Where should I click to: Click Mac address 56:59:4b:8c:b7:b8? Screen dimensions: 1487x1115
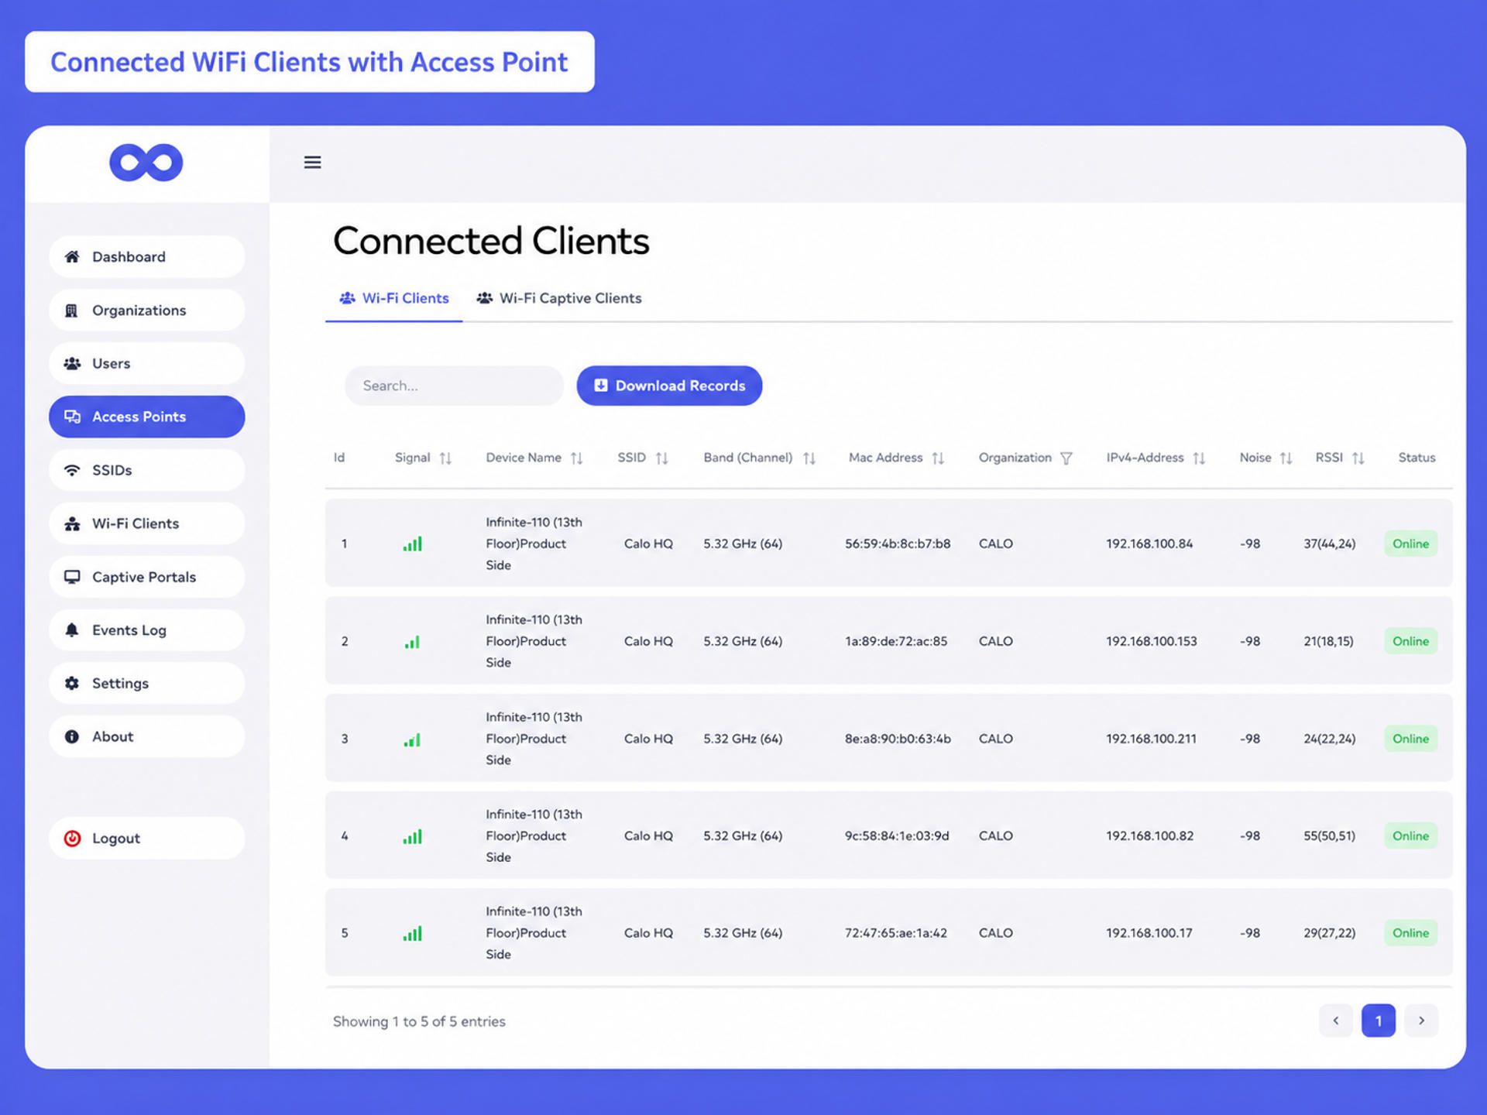898,544
